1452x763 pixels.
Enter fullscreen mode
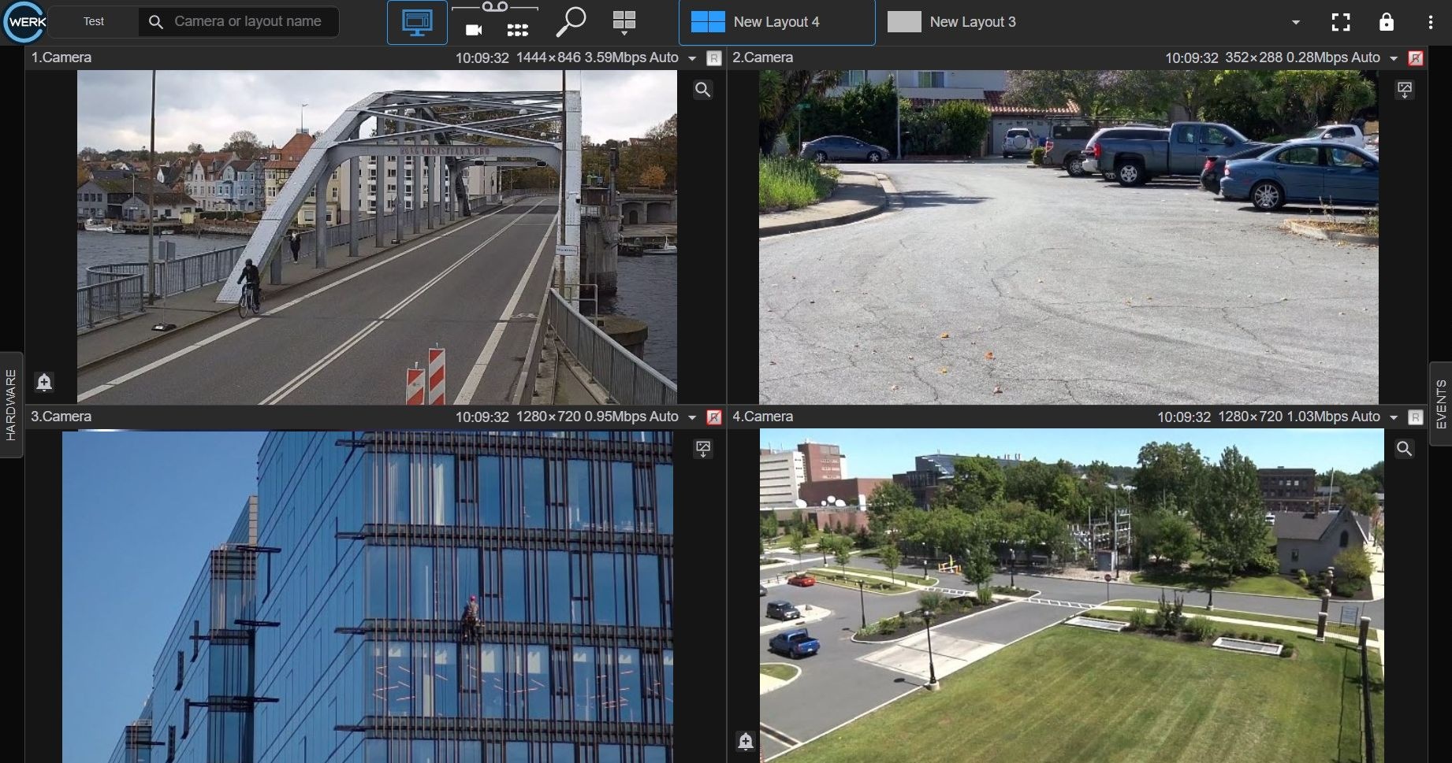click(x=1340, y=22)
